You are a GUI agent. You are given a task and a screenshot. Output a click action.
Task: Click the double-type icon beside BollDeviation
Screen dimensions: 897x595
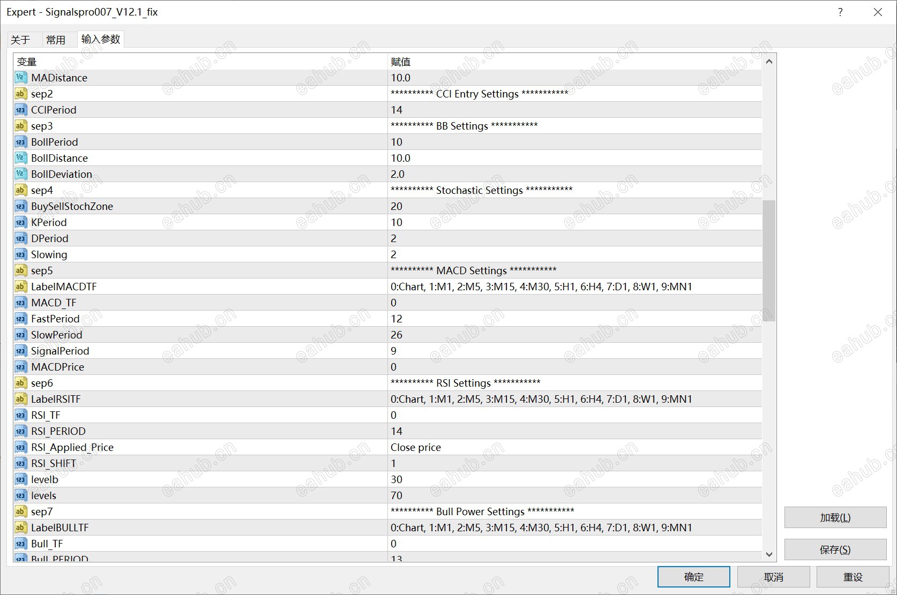coord(20,174)
